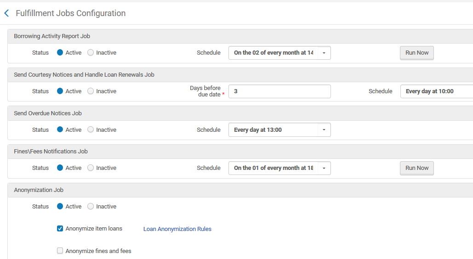The image size is (473, 259).
Task: Open Courtesy Notices schedule Every day at 10:00
Action: [x=437, y=91]
